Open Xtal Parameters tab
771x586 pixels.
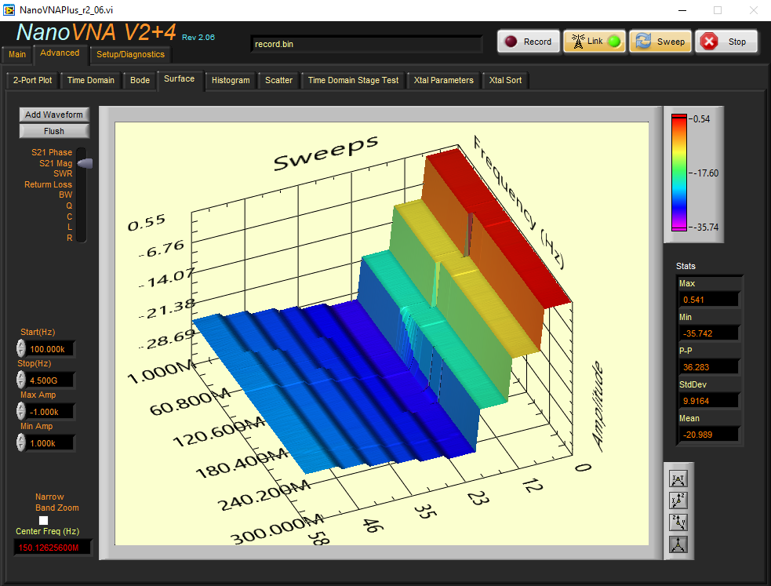(x=443, y=80)
